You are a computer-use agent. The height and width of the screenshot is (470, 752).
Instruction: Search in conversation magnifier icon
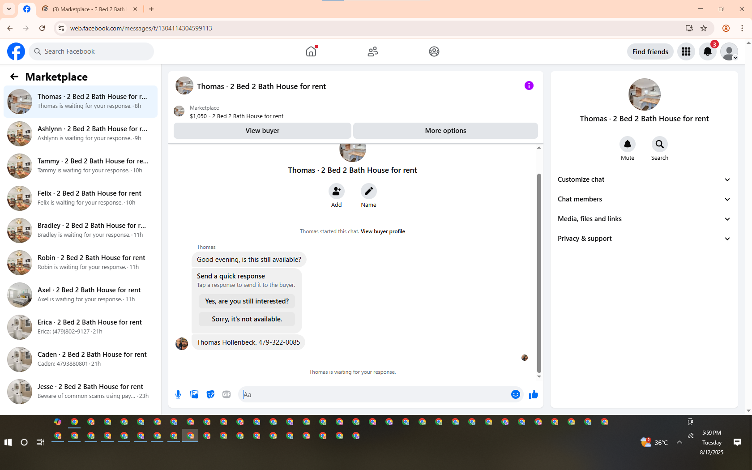coord(660,144)
